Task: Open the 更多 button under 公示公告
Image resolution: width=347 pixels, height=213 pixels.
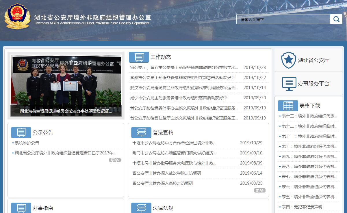Action: pos(115,160)
